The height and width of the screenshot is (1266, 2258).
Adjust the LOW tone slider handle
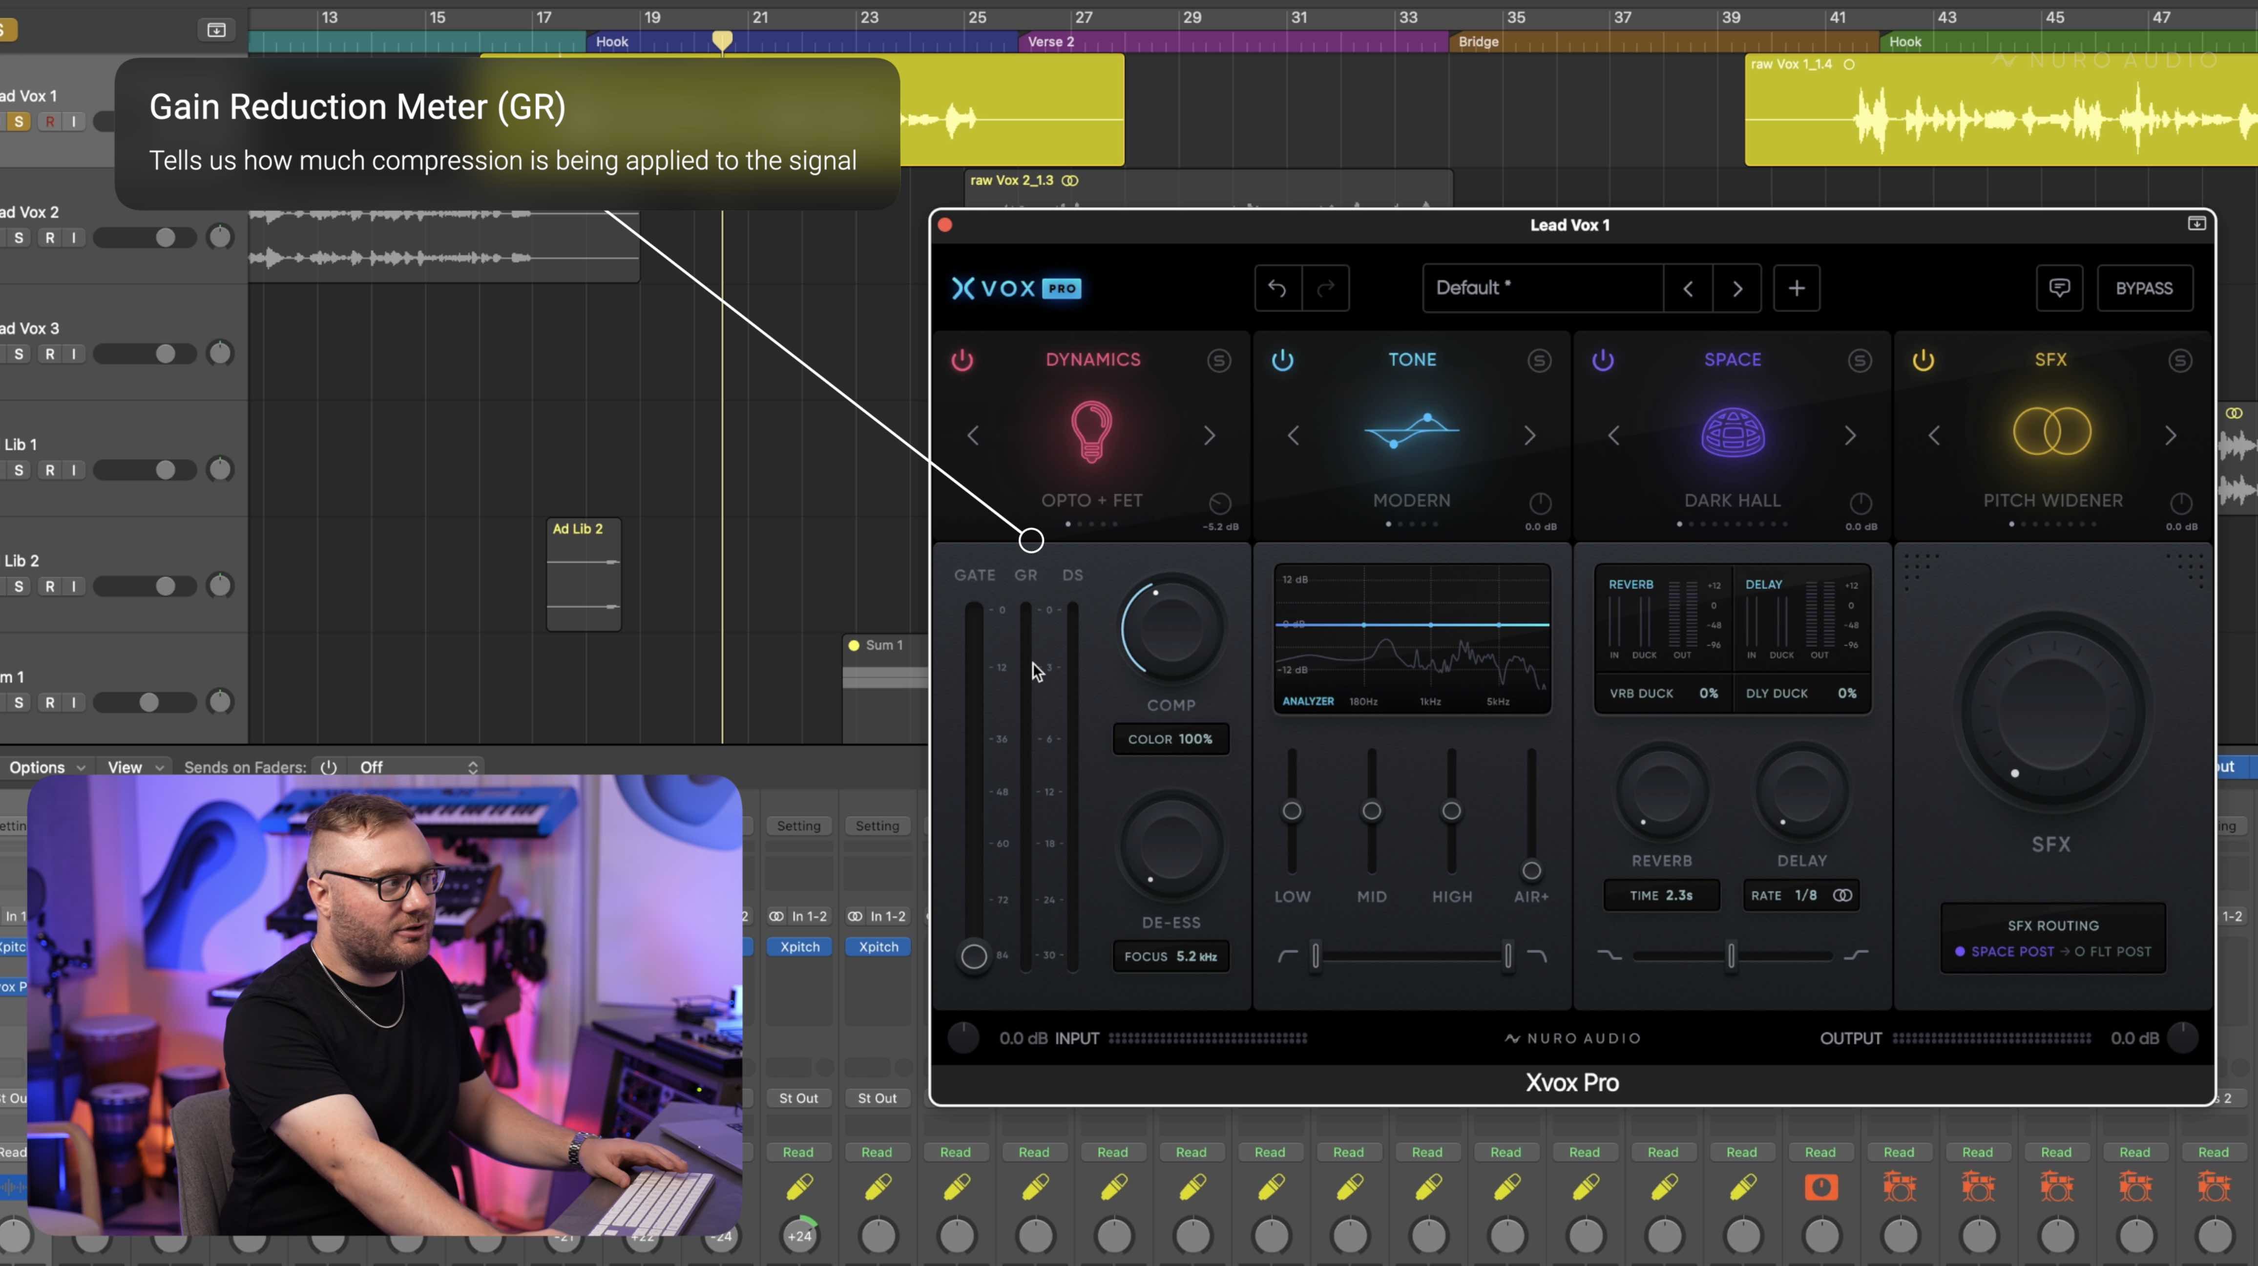(1291, 811)
